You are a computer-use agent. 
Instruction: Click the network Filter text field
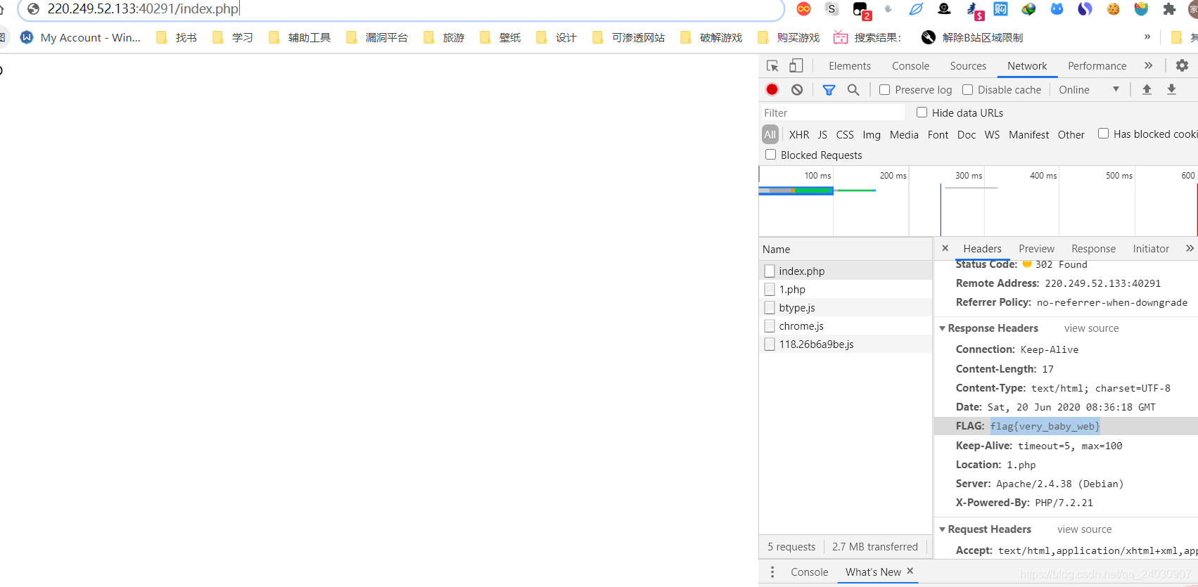(833, 112)
